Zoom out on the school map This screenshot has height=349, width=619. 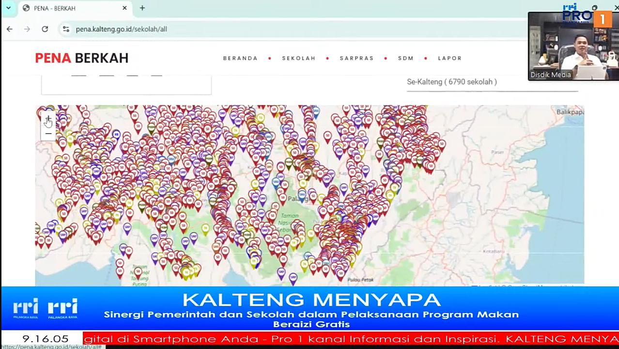pos(48,134)
